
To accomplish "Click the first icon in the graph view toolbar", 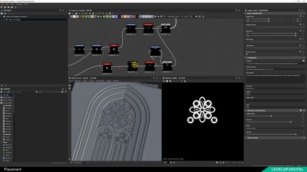I will point(70,13).
